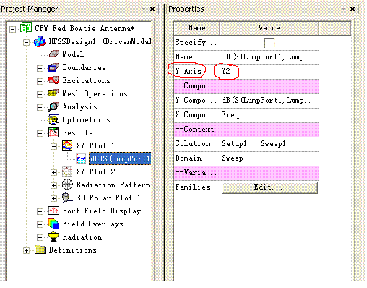The height and width of the screenshot is (288, 367).
Task: Click the CPW Fed Bowtie Antenna project icon
Action: tap(26, 28)
